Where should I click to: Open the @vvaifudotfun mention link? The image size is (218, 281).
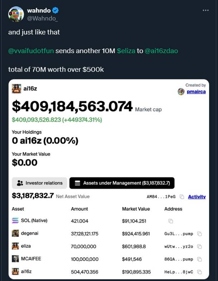point(31,51)
